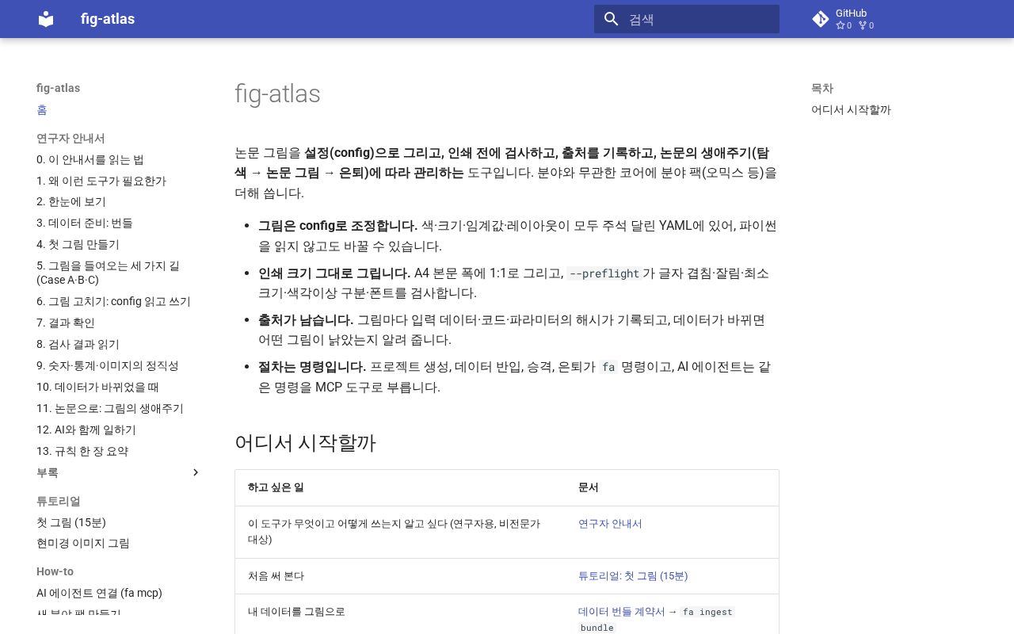Open '6. 그림 고치기: config 읽고 쓰기'
Image resolution: width=1014 pixels, height=634 pixels.
(113, 301)
